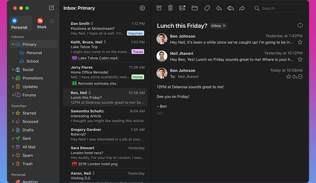Show trimmed content ellipsis below signature

pos(160,113)
